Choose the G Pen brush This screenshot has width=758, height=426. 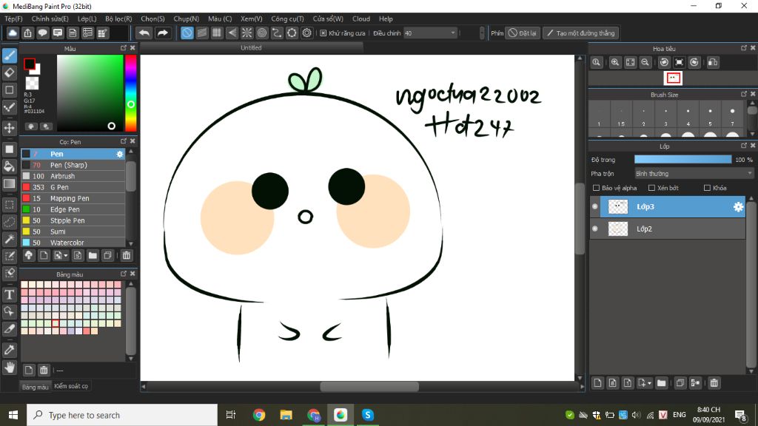[73, 187]
